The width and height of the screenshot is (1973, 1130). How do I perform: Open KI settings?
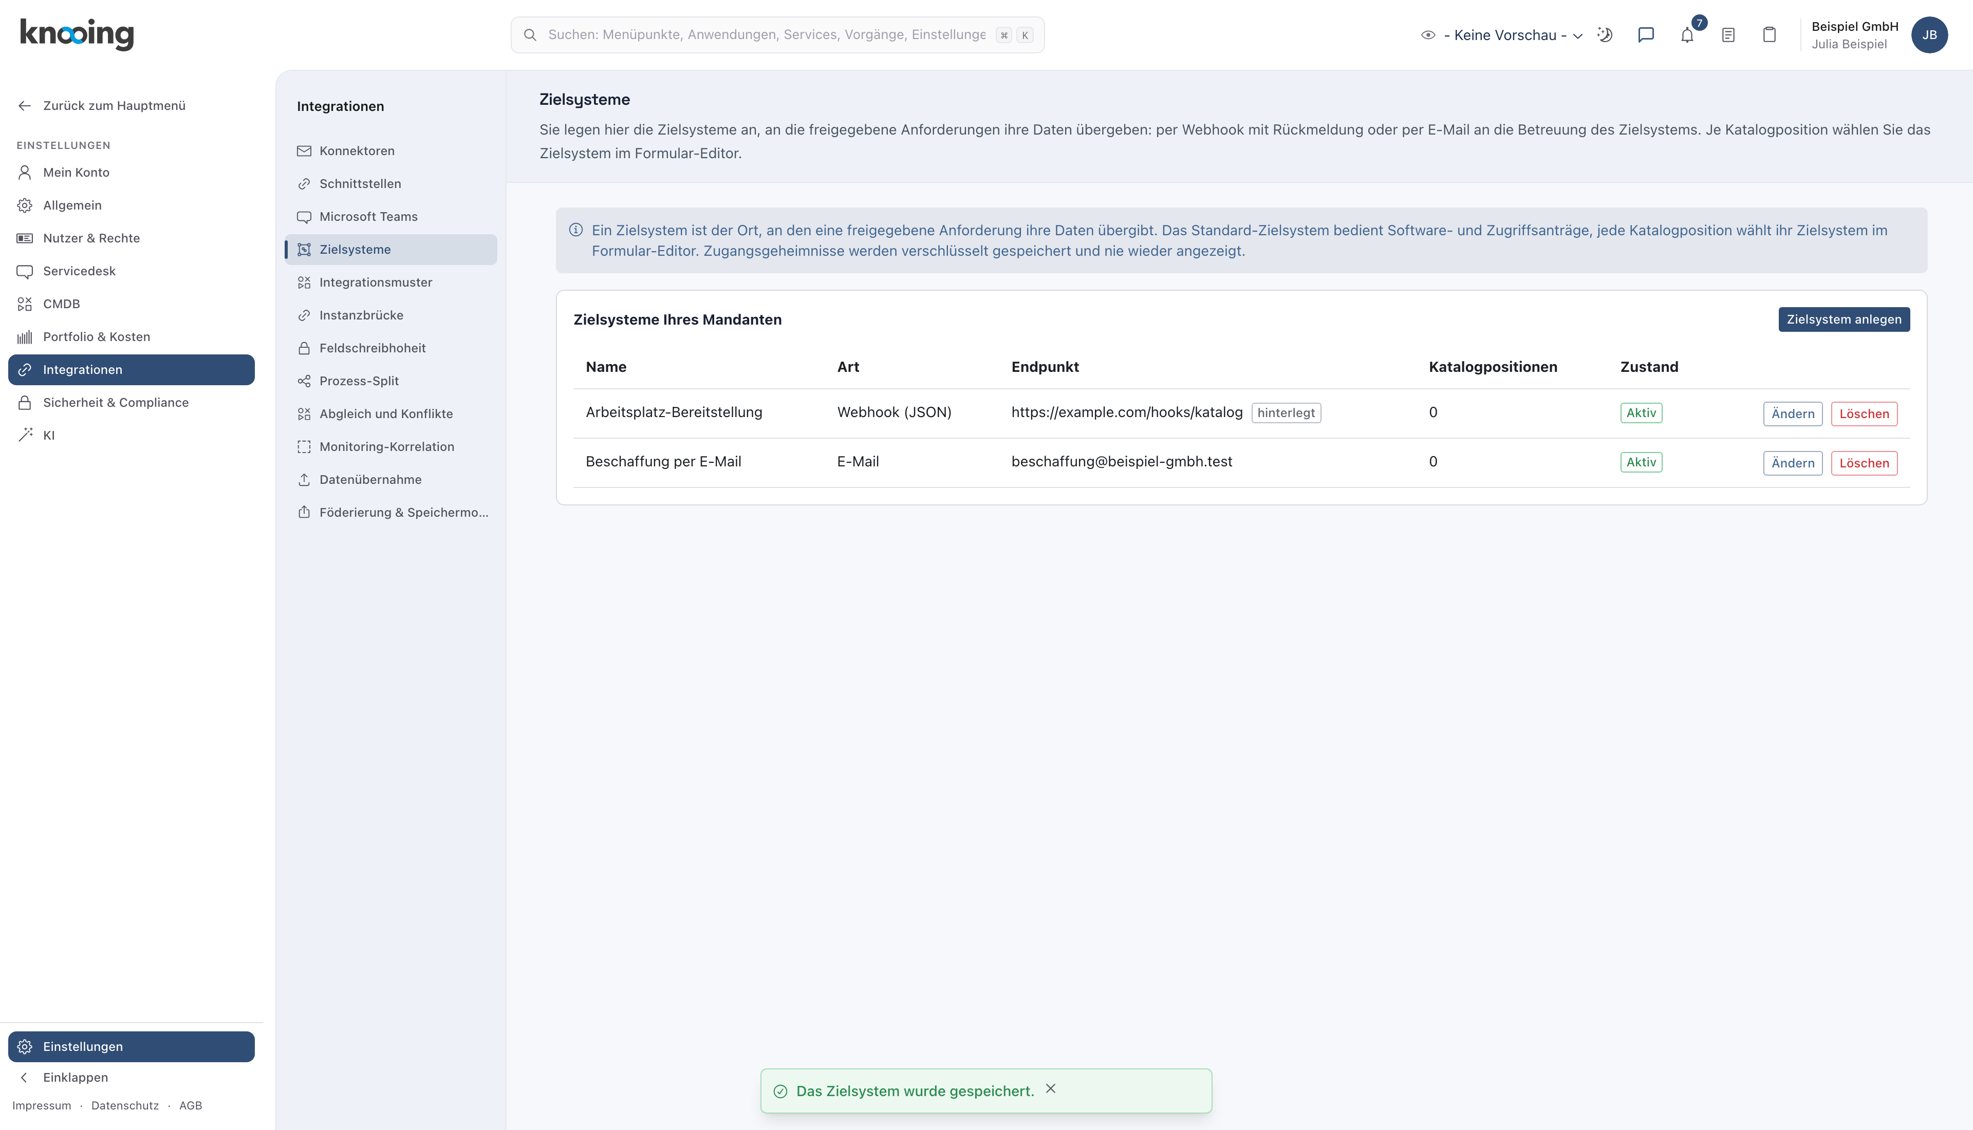tap(132, 436)
